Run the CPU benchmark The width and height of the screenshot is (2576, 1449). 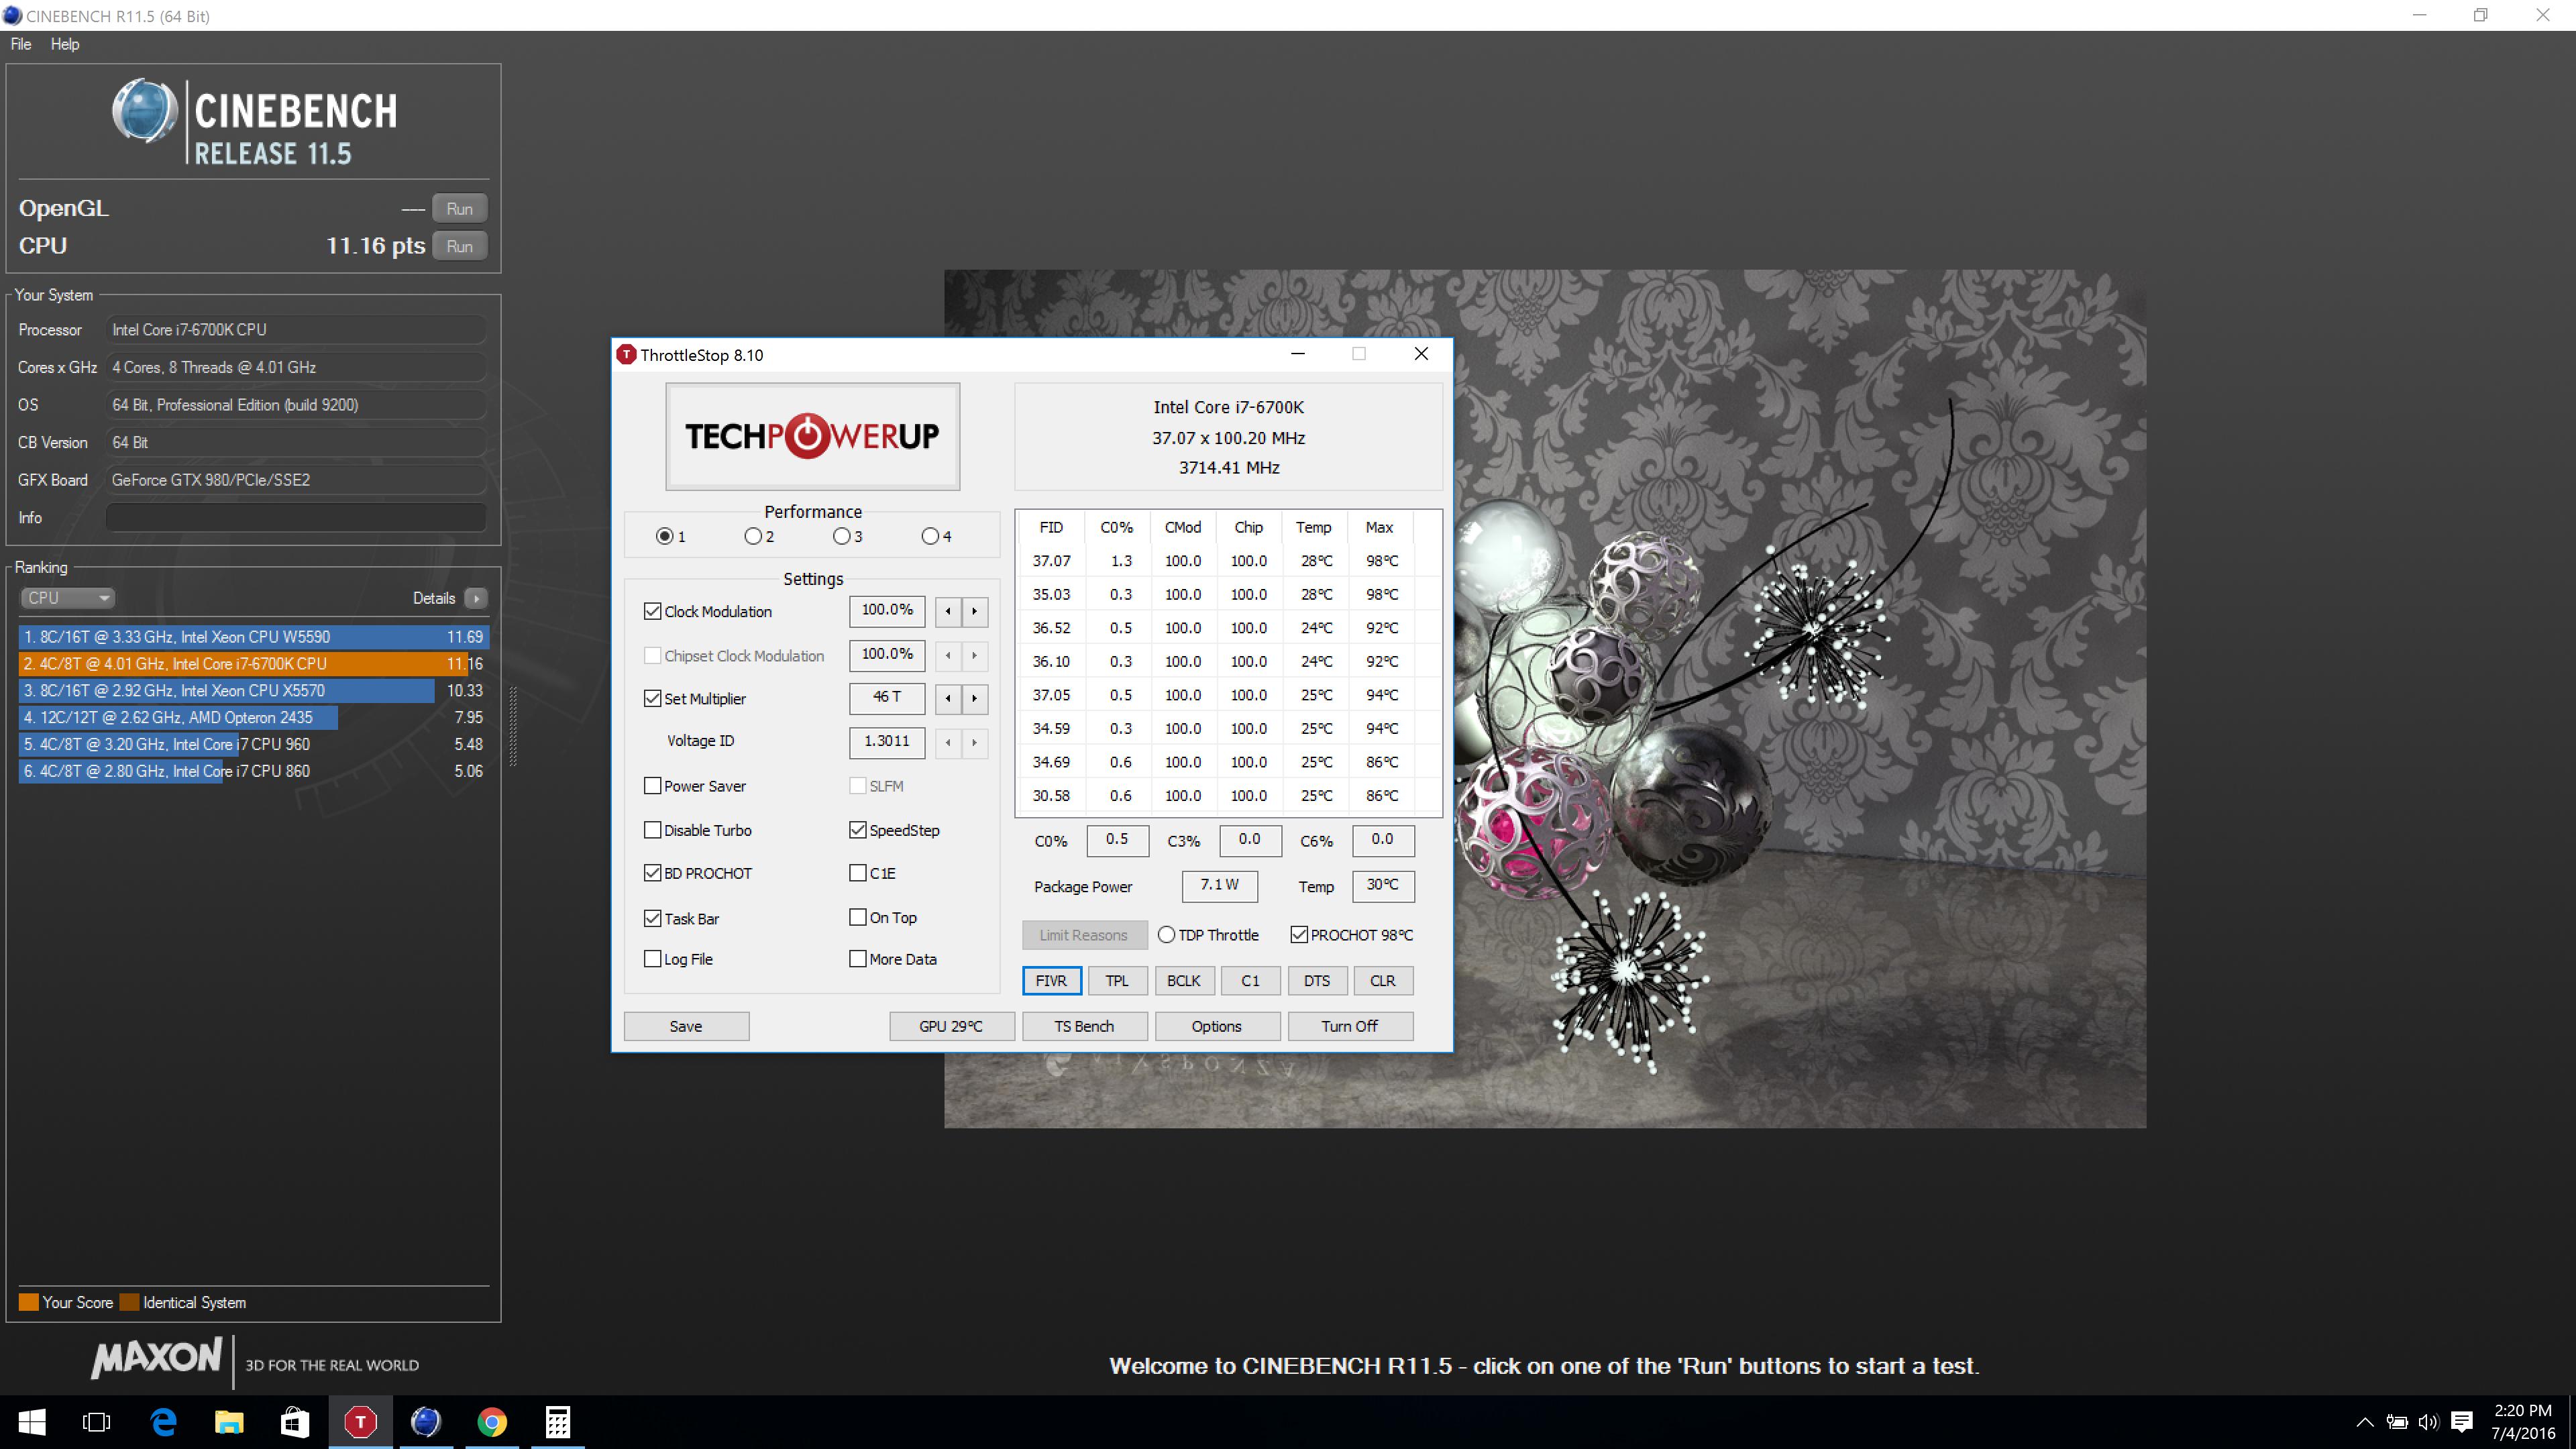[x=460, y=246]
